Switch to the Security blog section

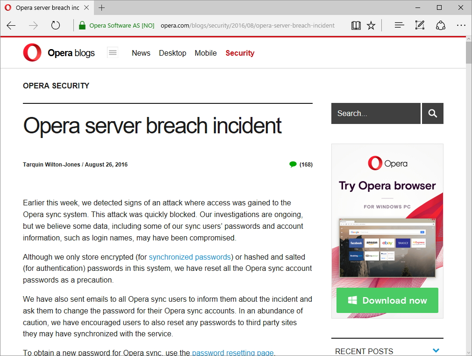[x=240, y=53]
